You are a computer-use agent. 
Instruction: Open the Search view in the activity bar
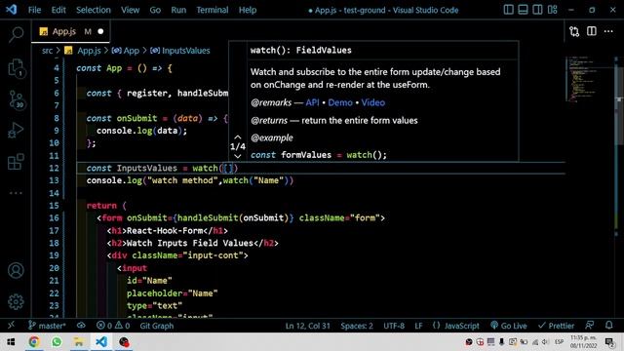[x=16, y=35]
